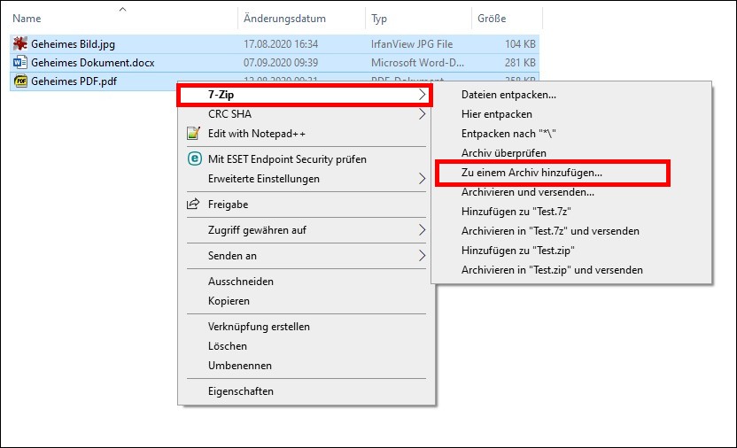Select Hier entpacken in 7-Zip submenu

tap(497, 114)
